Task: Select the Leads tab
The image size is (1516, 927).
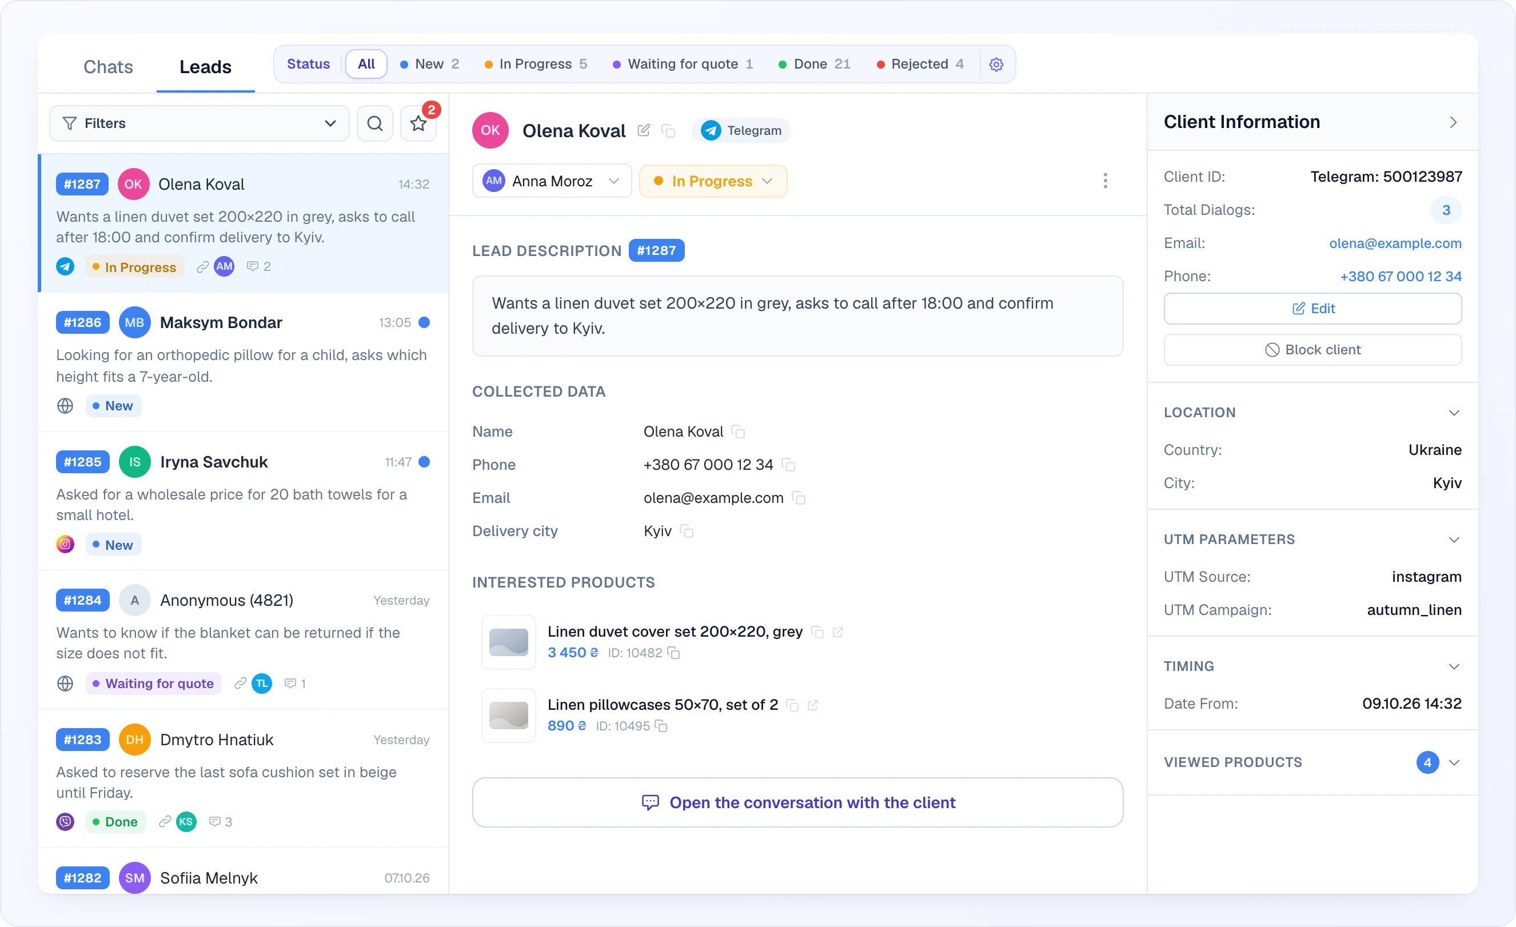Action: click(205, 66)
